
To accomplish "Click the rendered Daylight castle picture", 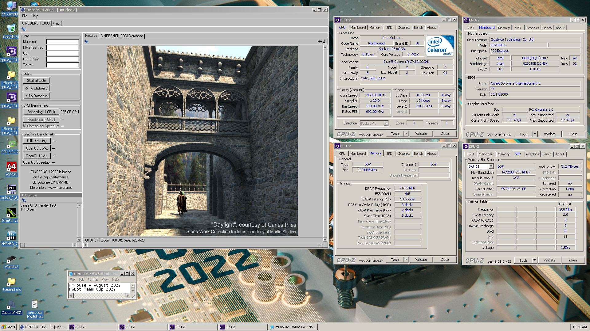I will 202,141.
